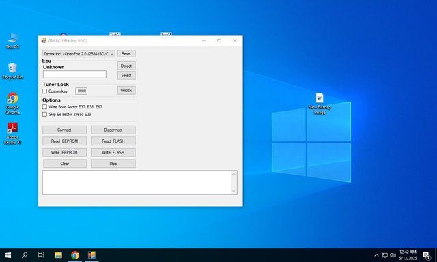Image resolution: width=437 pixels, height=262 pixels.
Task: Click the tuner key field showing 0000
Action: point(81,91)
